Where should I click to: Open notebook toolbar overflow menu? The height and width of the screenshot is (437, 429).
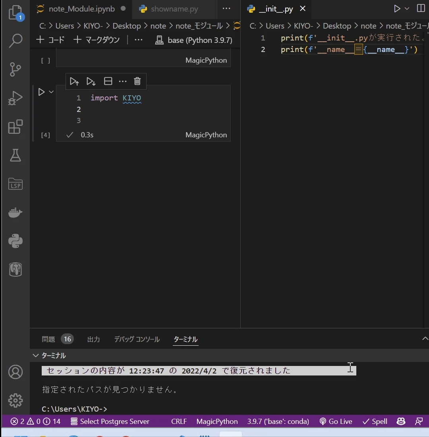(139, 40)
